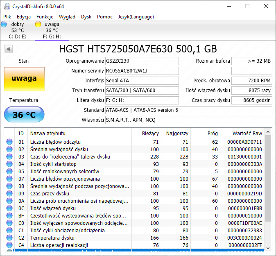Click the yellow status orb for drive F: G: H:

pyautogui.click(x=38, y=24)
